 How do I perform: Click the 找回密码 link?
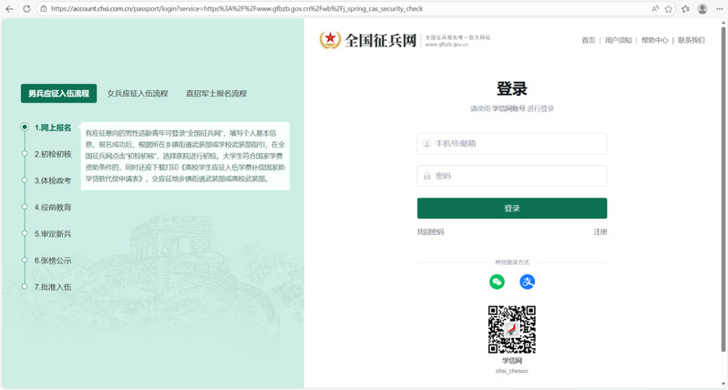pyautogui.click(x=430, y=232)
